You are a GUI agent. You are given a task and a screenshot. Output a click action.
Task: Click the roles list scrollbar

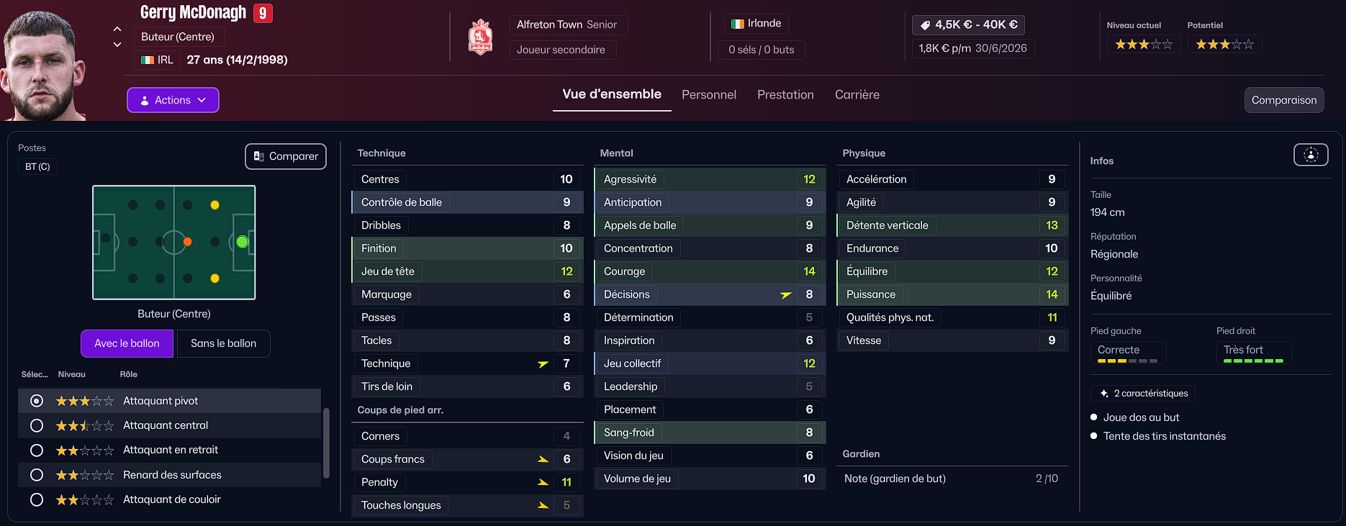point(326,443)
